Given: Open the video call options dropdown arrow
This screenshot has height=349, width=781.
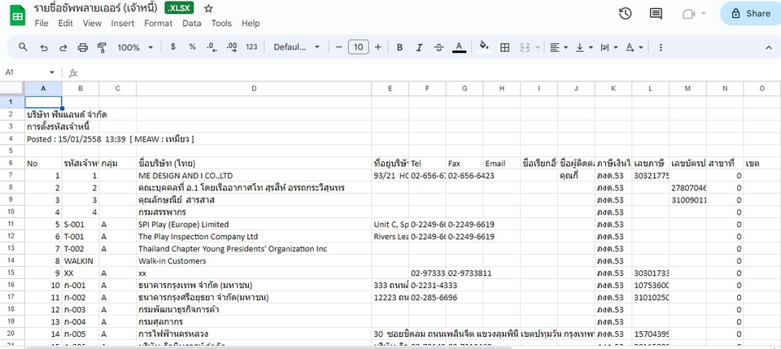Looking at the screenshot, I should 703,14.
